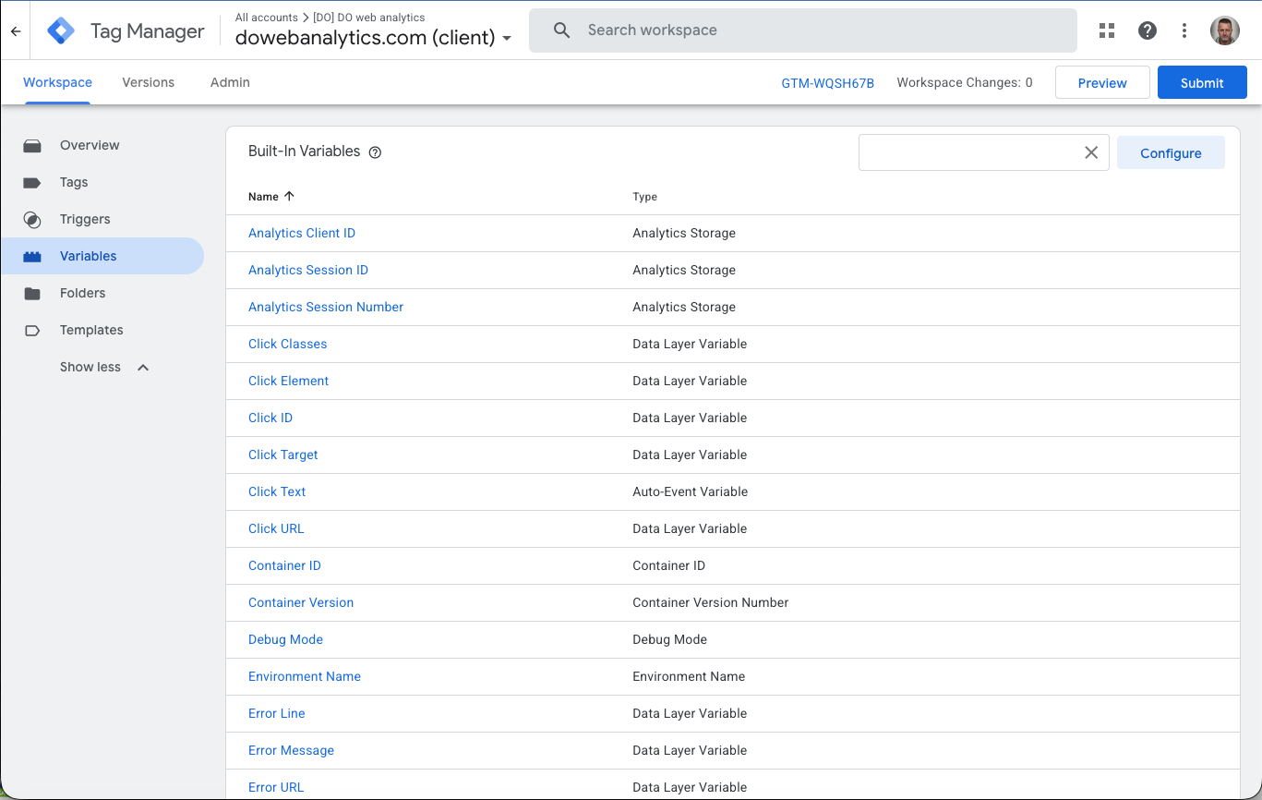Image resolution: width=1262 pixels, height=800 pixels.
Task: Click the Templates sidebar icon
Action: click(x=32, y=330)
